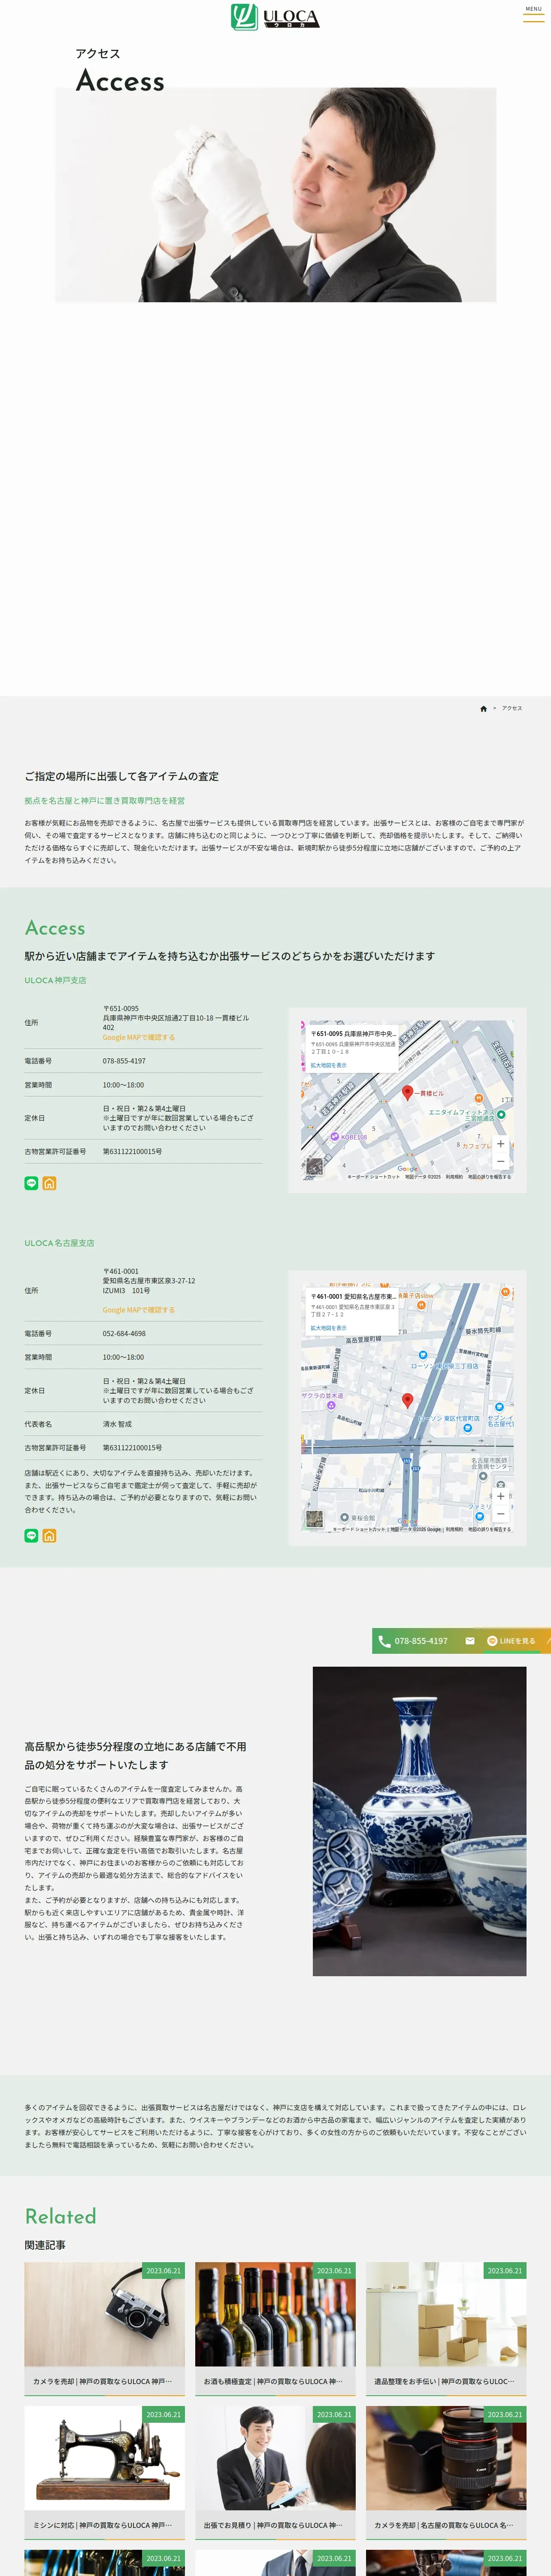Image resolution: width=551 pixels, height=2576 pixels.
Task: Zoom in on the Kobe map
Action: (501, 1144)
